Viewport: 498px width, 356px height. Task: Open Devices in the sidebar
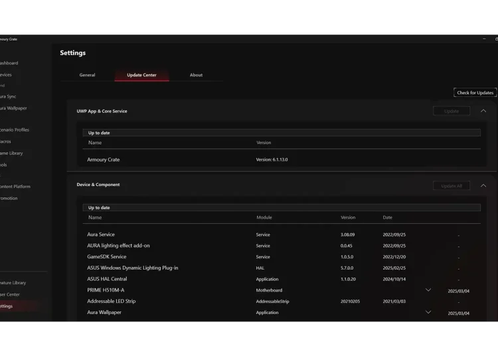coord(6,74)
